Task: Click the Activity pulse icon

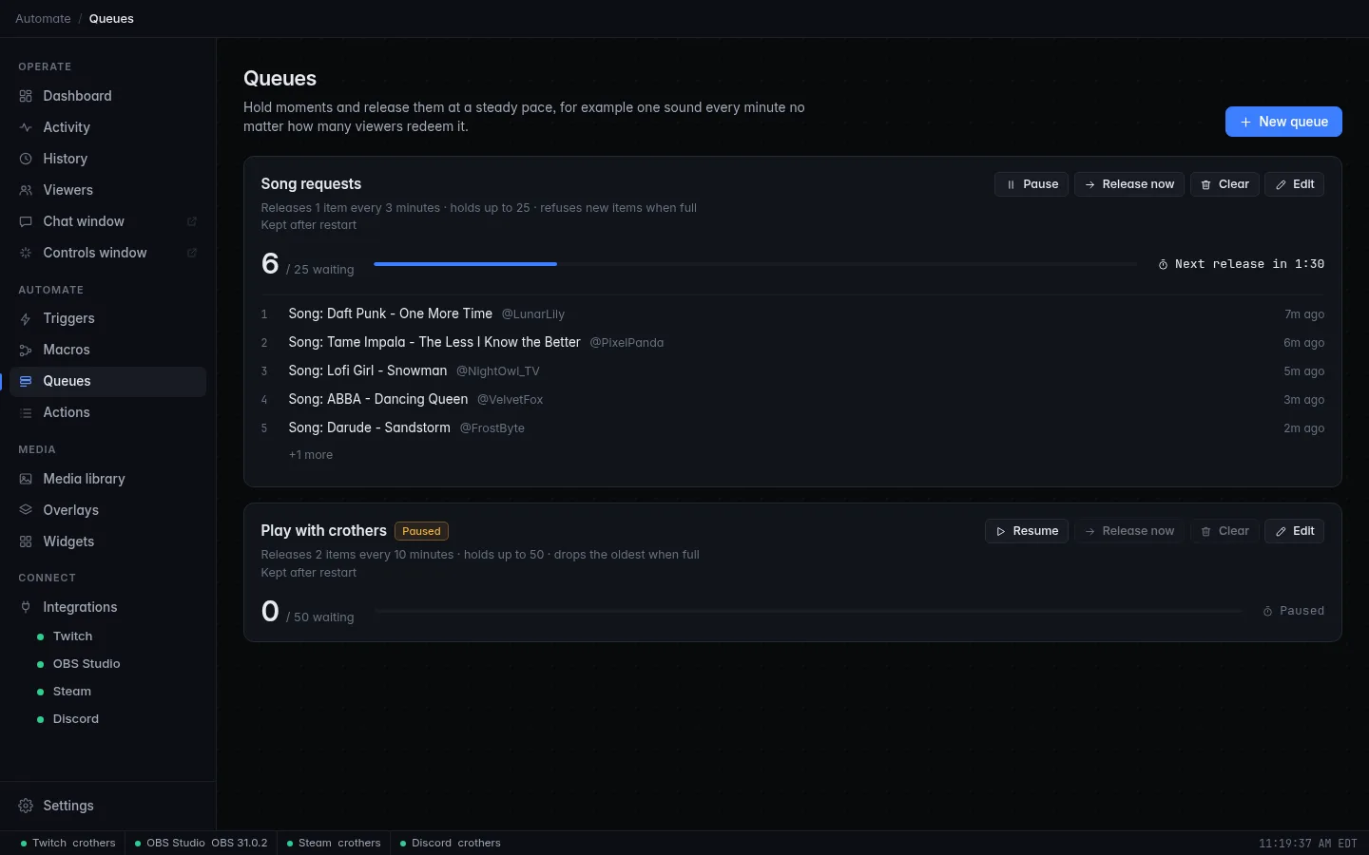Action: tap(26, 127)
